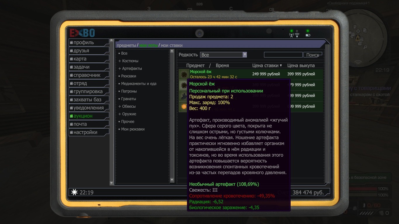Click sea urchin icon of 249 999 bid lot
The height and width of the screenshot is (224, 399).
point(183,74)
